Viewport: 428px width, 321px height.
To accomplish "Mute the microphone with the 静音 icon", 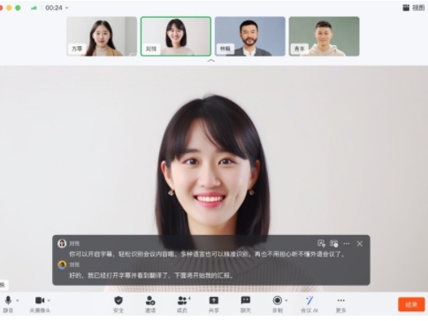I will (8, 301).
